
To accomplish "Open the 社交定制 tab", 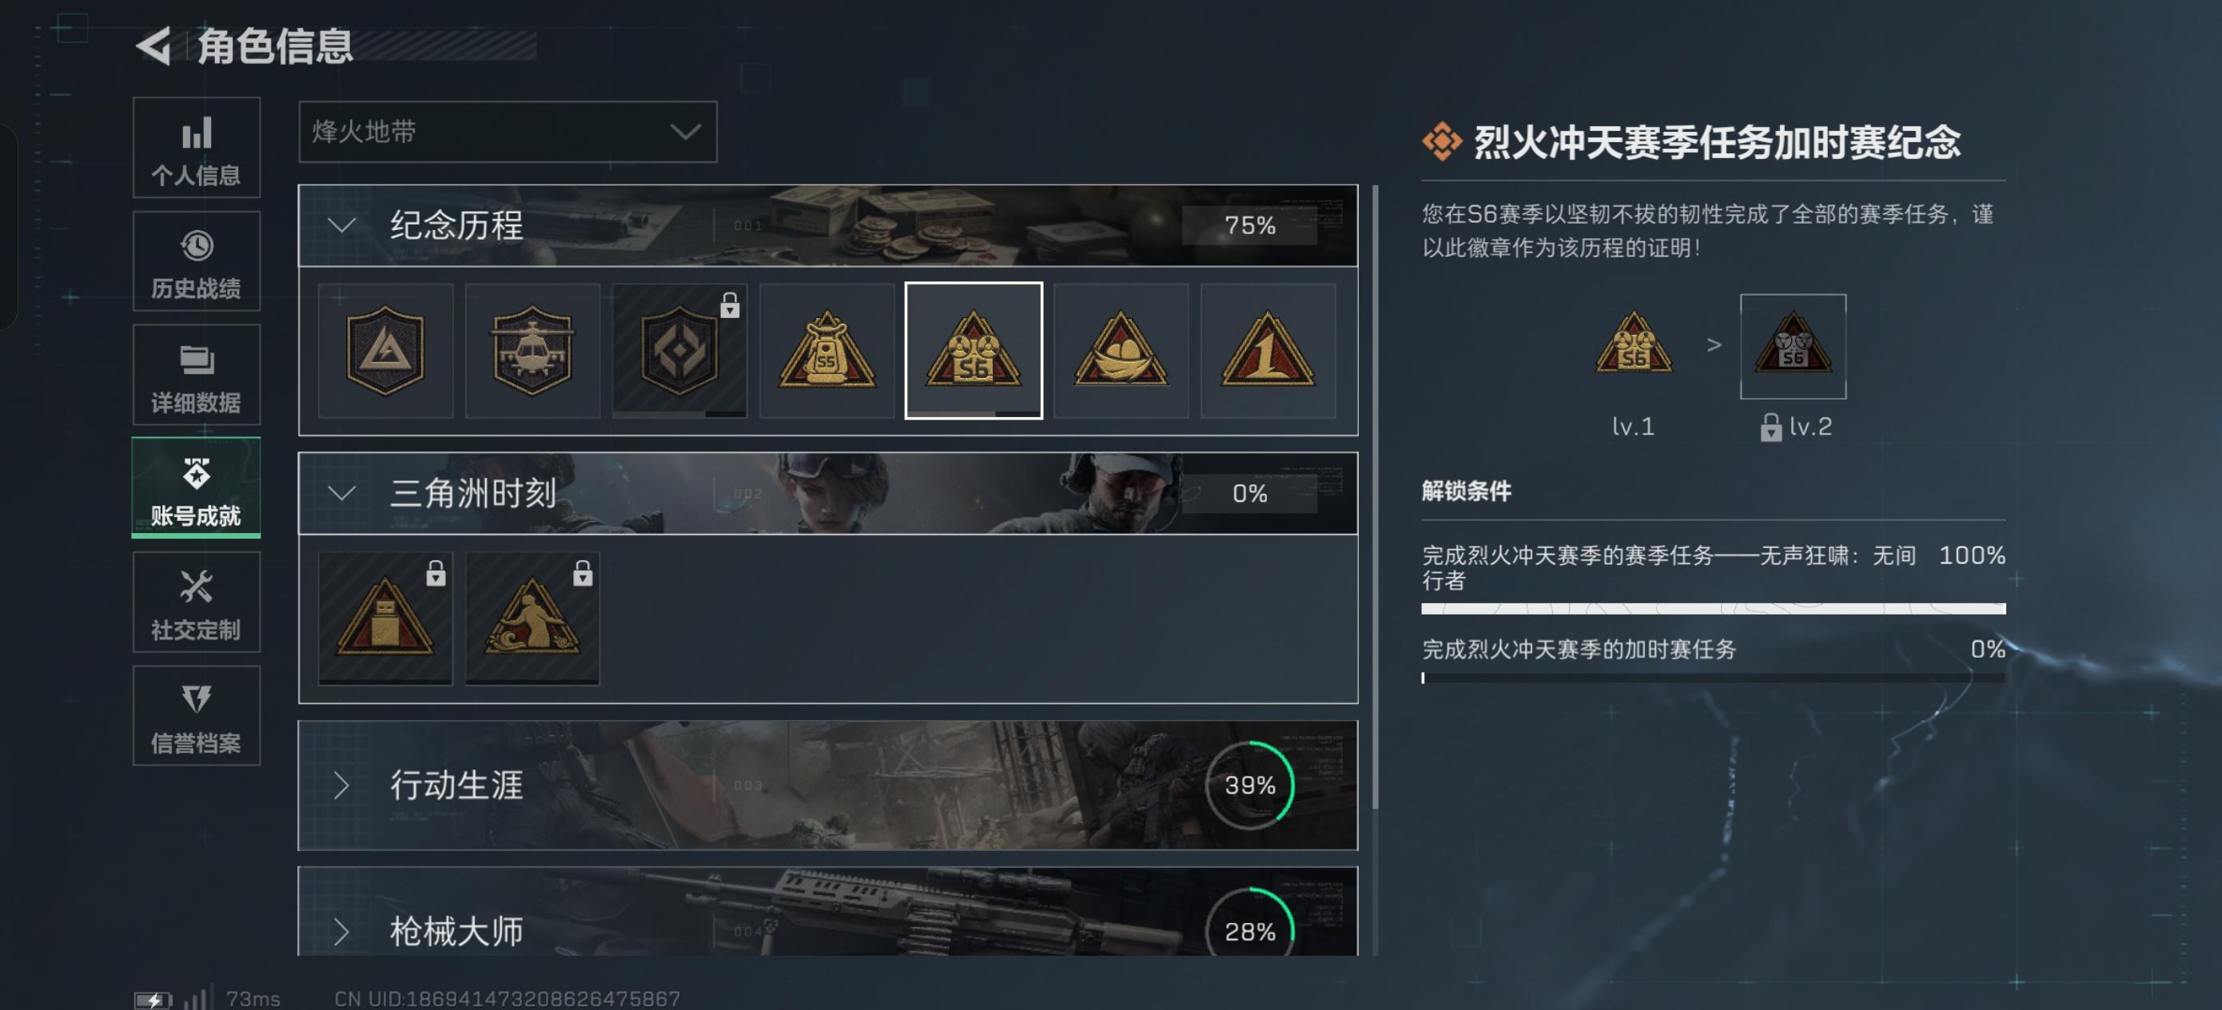I will 197,602.
